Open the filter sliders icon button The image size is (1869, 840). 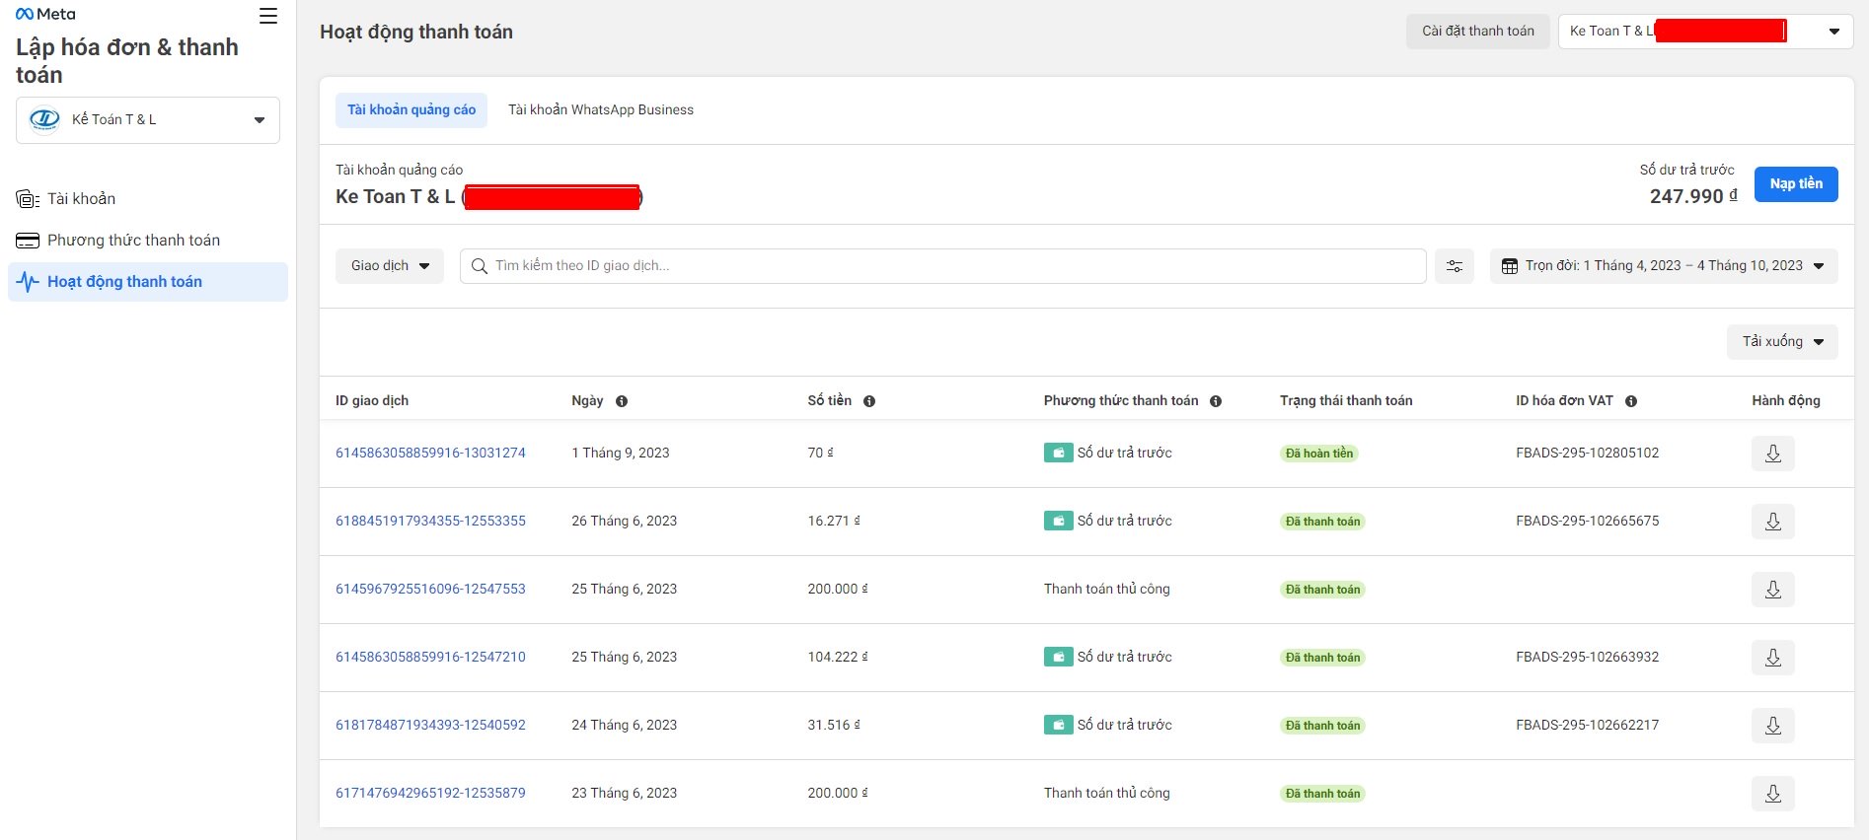click(1455, 266)
